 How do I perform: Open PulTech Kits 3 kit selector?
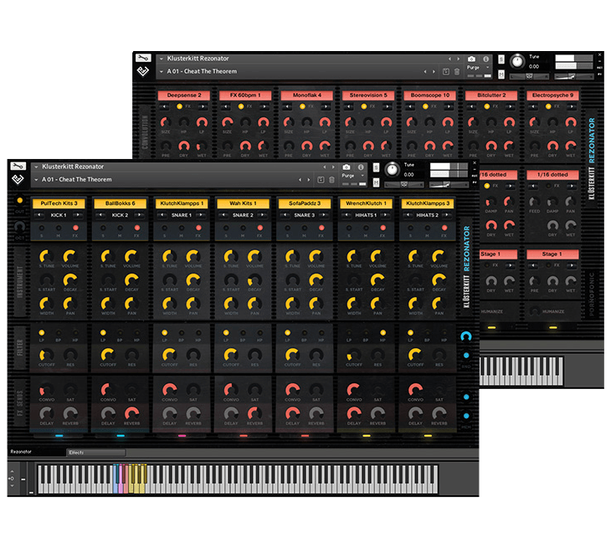coord(59,203)
